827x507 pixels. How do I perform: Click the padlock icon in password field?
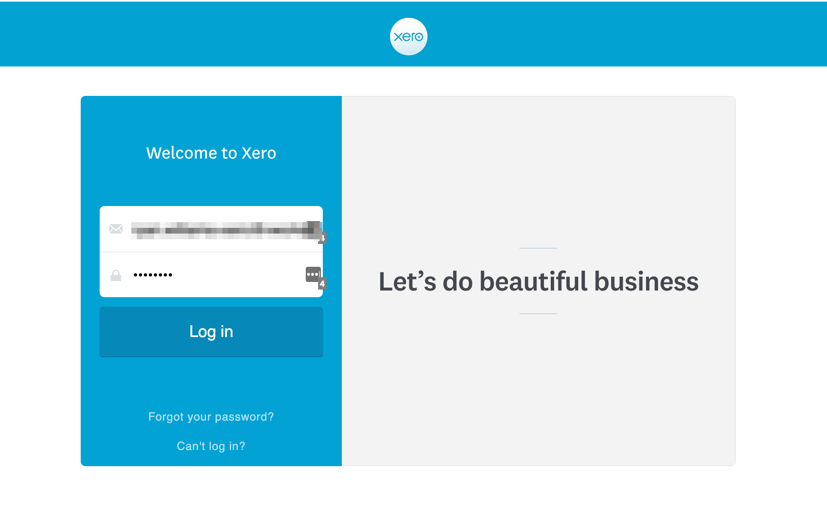tap(116, 275)
